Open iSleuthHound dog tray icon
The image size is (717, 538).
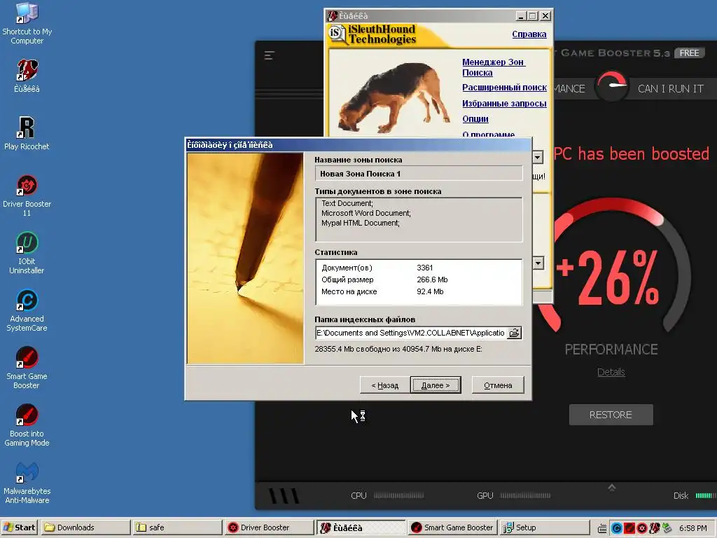[x=655, y=528]
